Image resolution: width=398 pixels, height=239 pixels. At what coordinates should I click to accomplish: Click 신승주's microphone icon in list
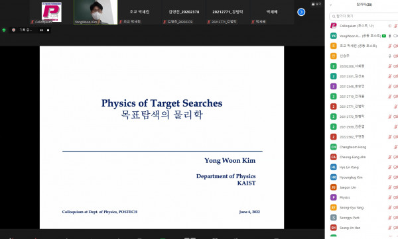pos(390,56)
